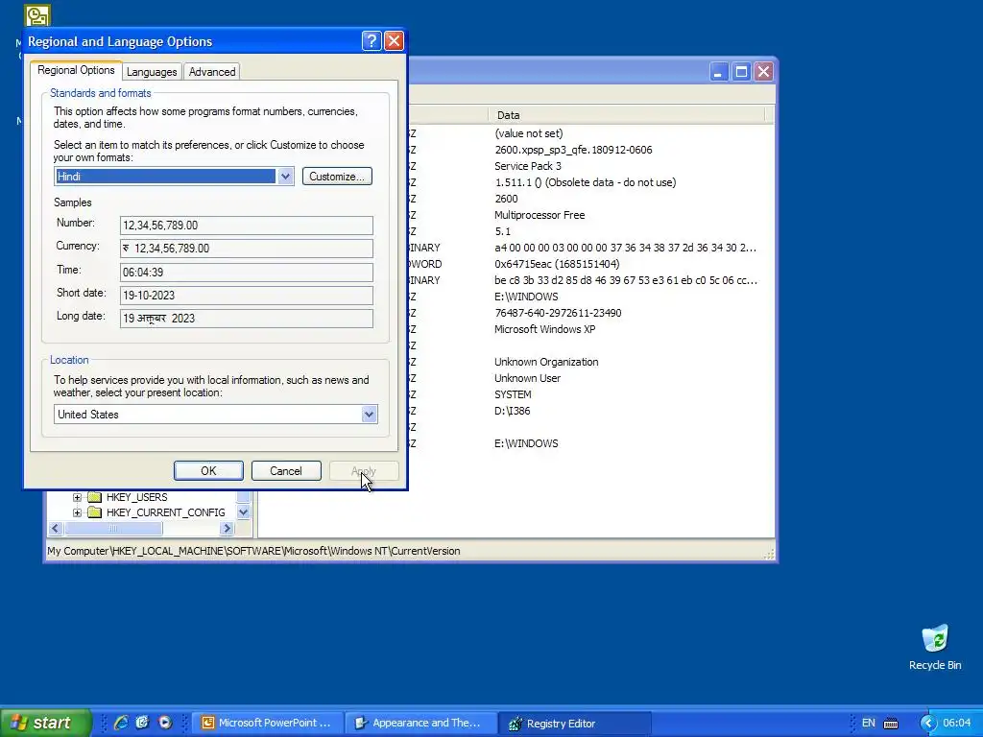The height and width of the screenshot is (737, 983).
Task: Click data value '2600.xpsp_sp3_qfe.180912-0606'
Action: point(574,150)
